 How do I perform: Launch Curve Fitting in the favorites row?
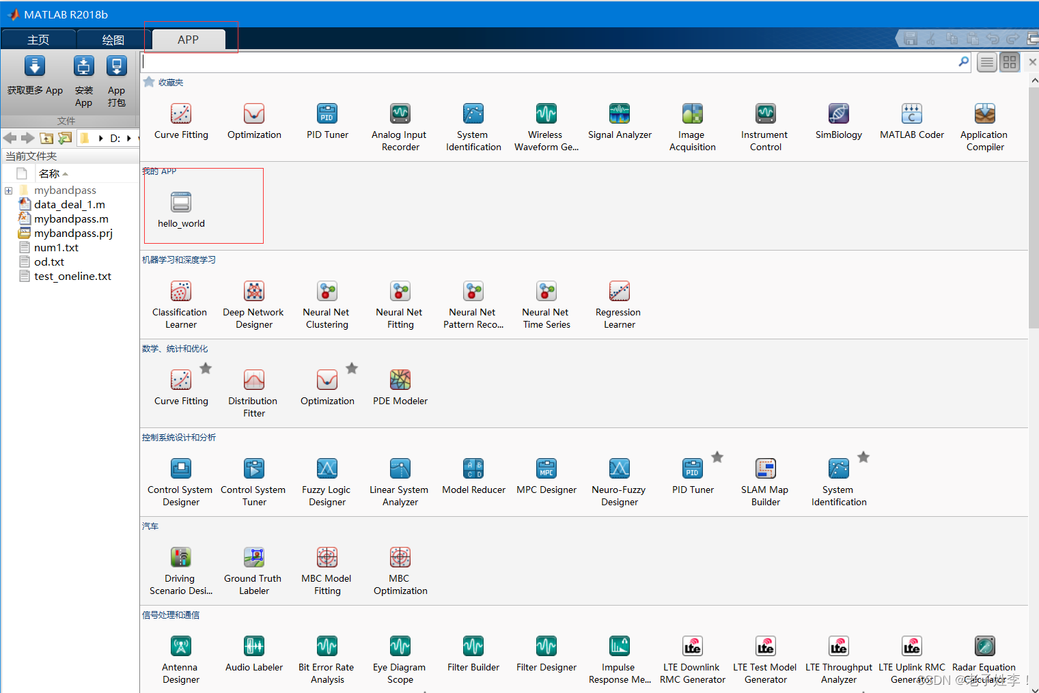pyautogui.click(x=181, y=122)
